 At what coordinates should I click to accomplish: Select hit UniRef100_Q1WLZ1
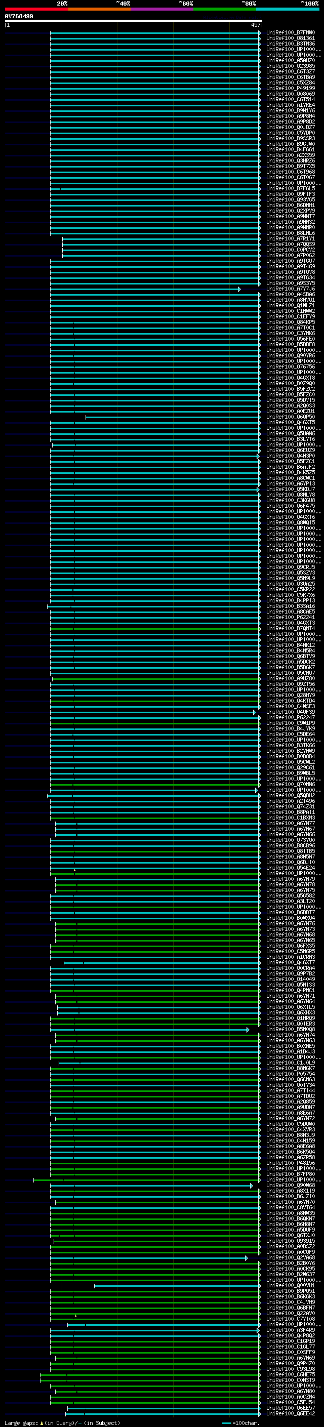pos(291,305)
